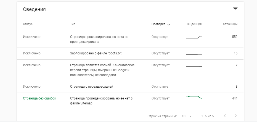Click green 'Страница без ошибок' status

pyautogui.click(x=39, y=98)
